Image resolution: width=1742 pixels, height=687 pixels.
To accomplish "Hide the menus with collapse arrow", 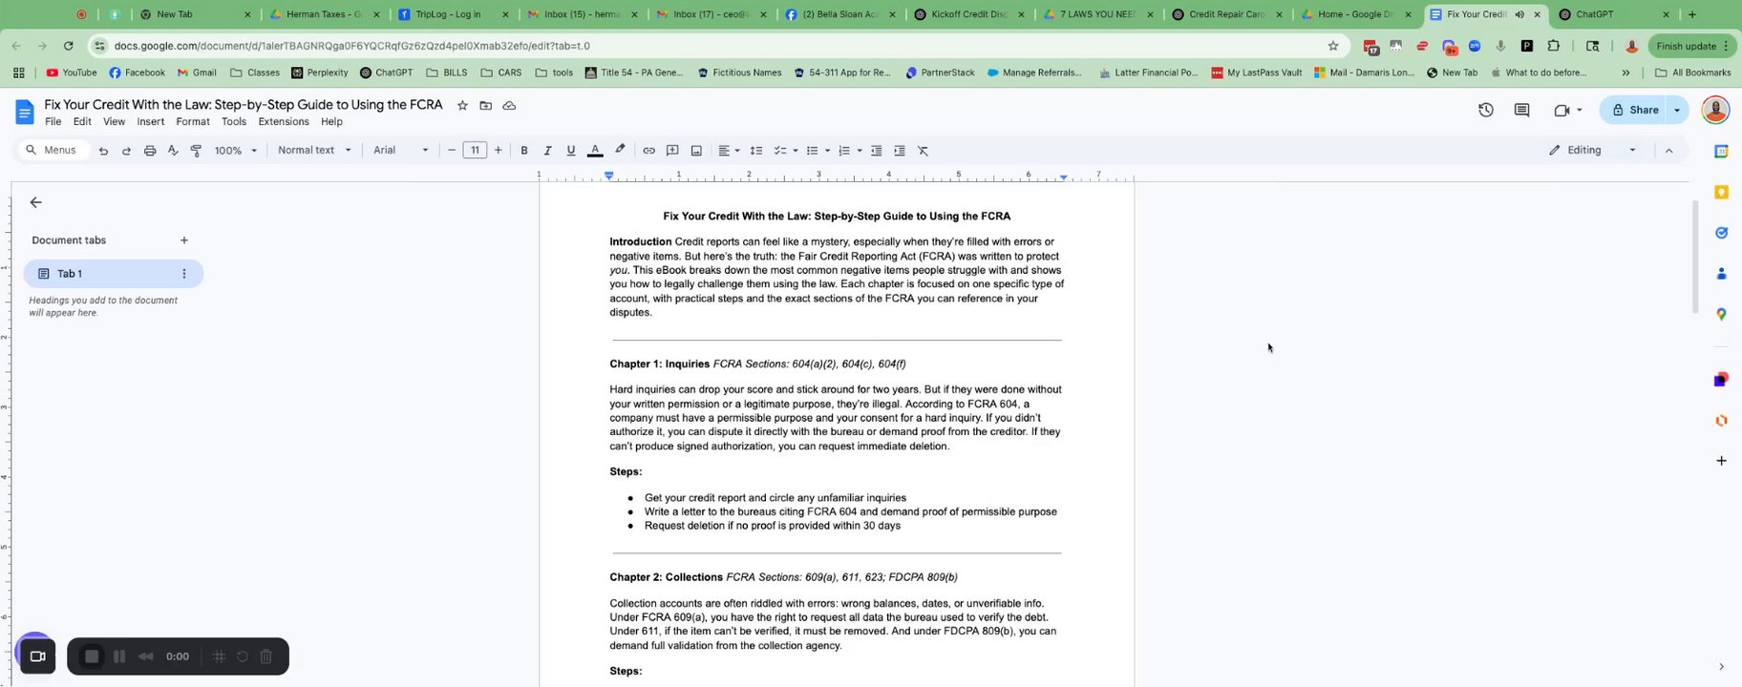I will [1668, 151].
